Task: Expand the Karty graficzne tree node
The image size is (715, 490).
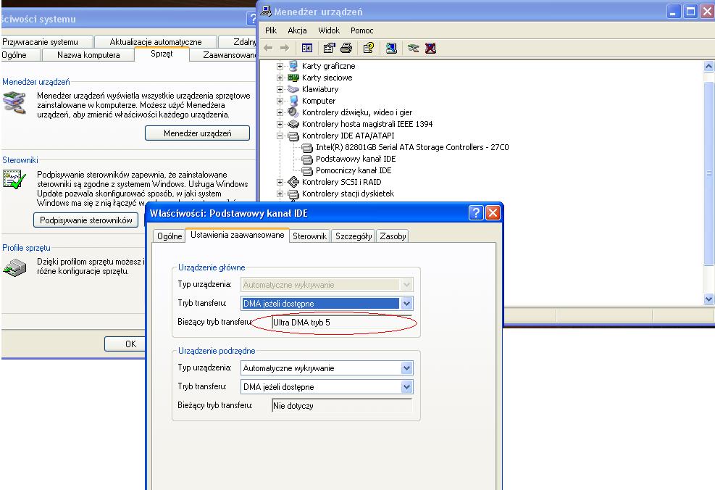Action: [280, 66]
